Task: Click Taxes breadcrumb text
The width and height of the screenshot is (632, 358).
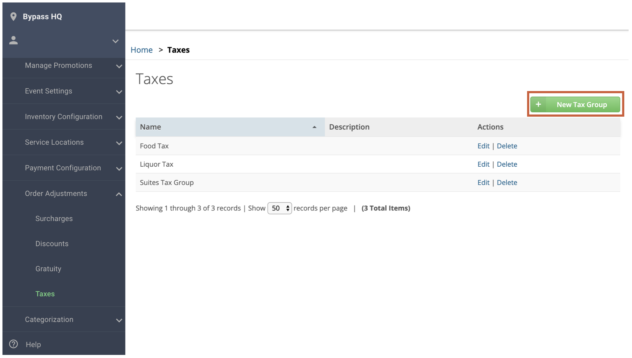Action: (x=178, y=50)
